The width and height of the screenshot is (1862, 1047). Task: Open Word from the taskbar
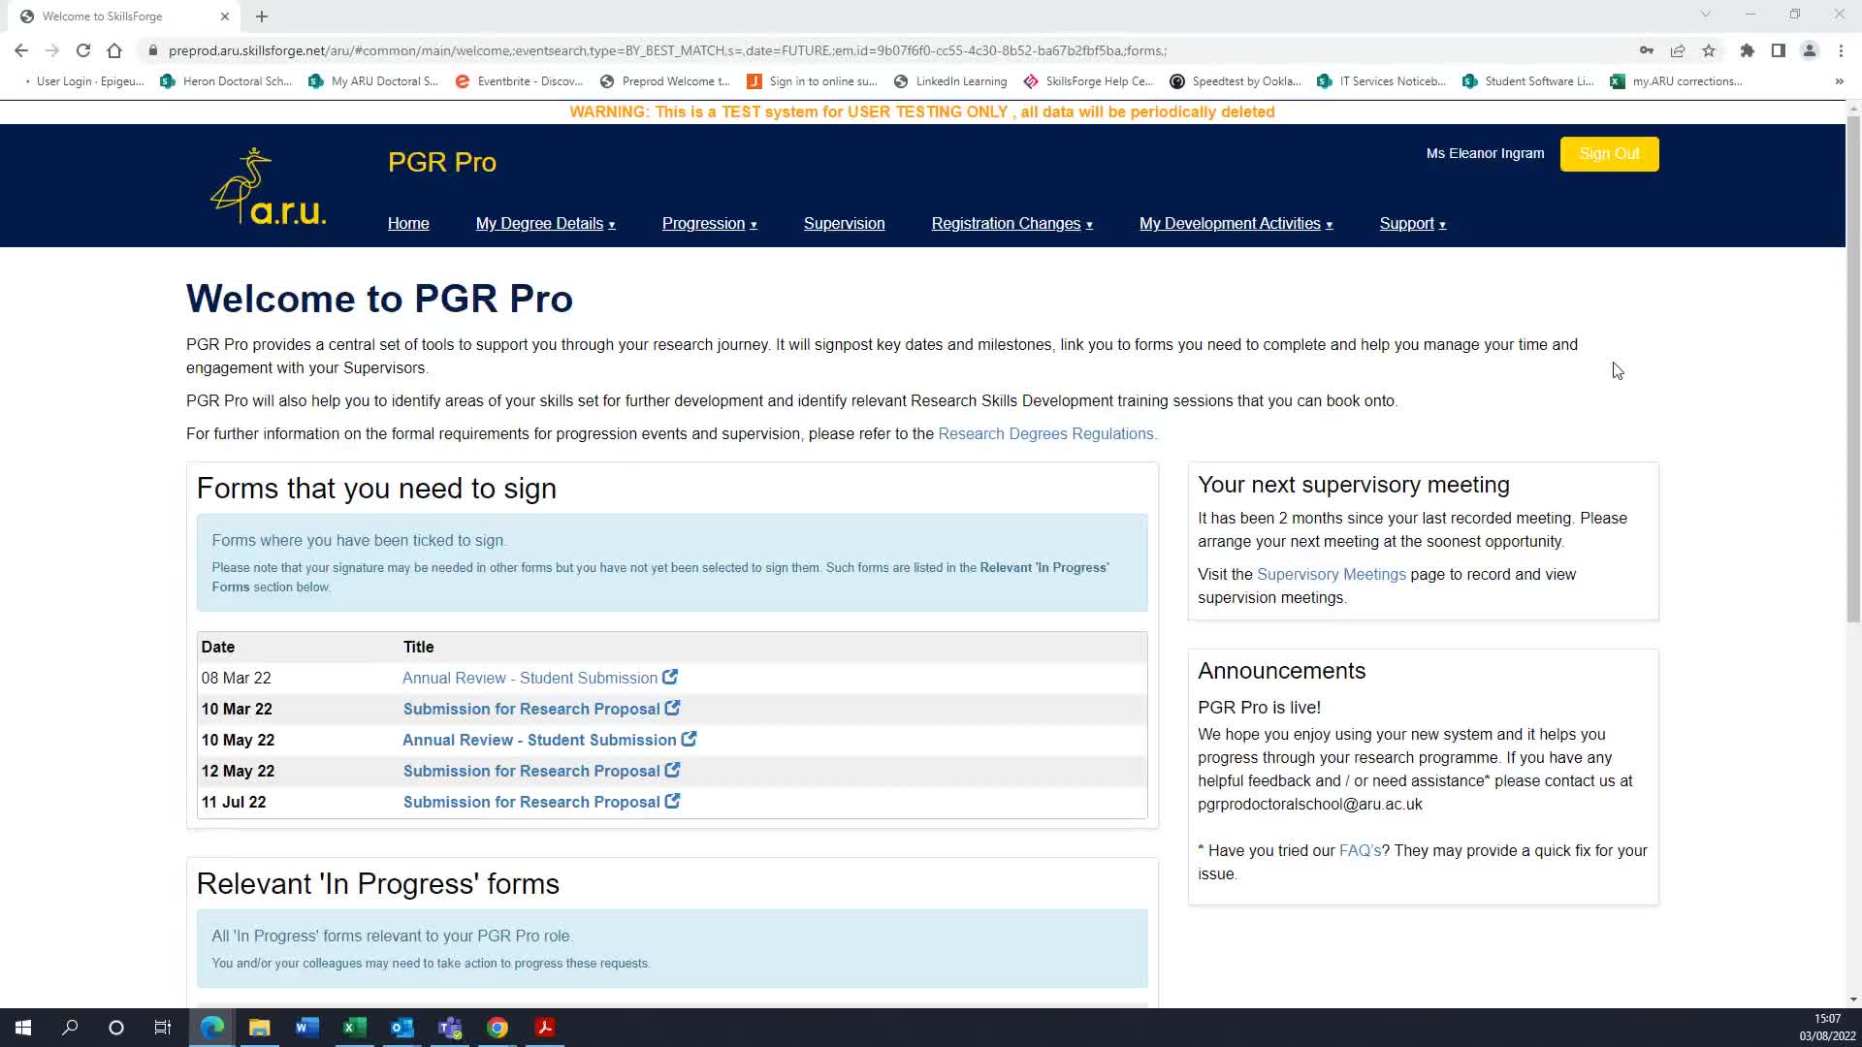click(x=307, y=1028)
